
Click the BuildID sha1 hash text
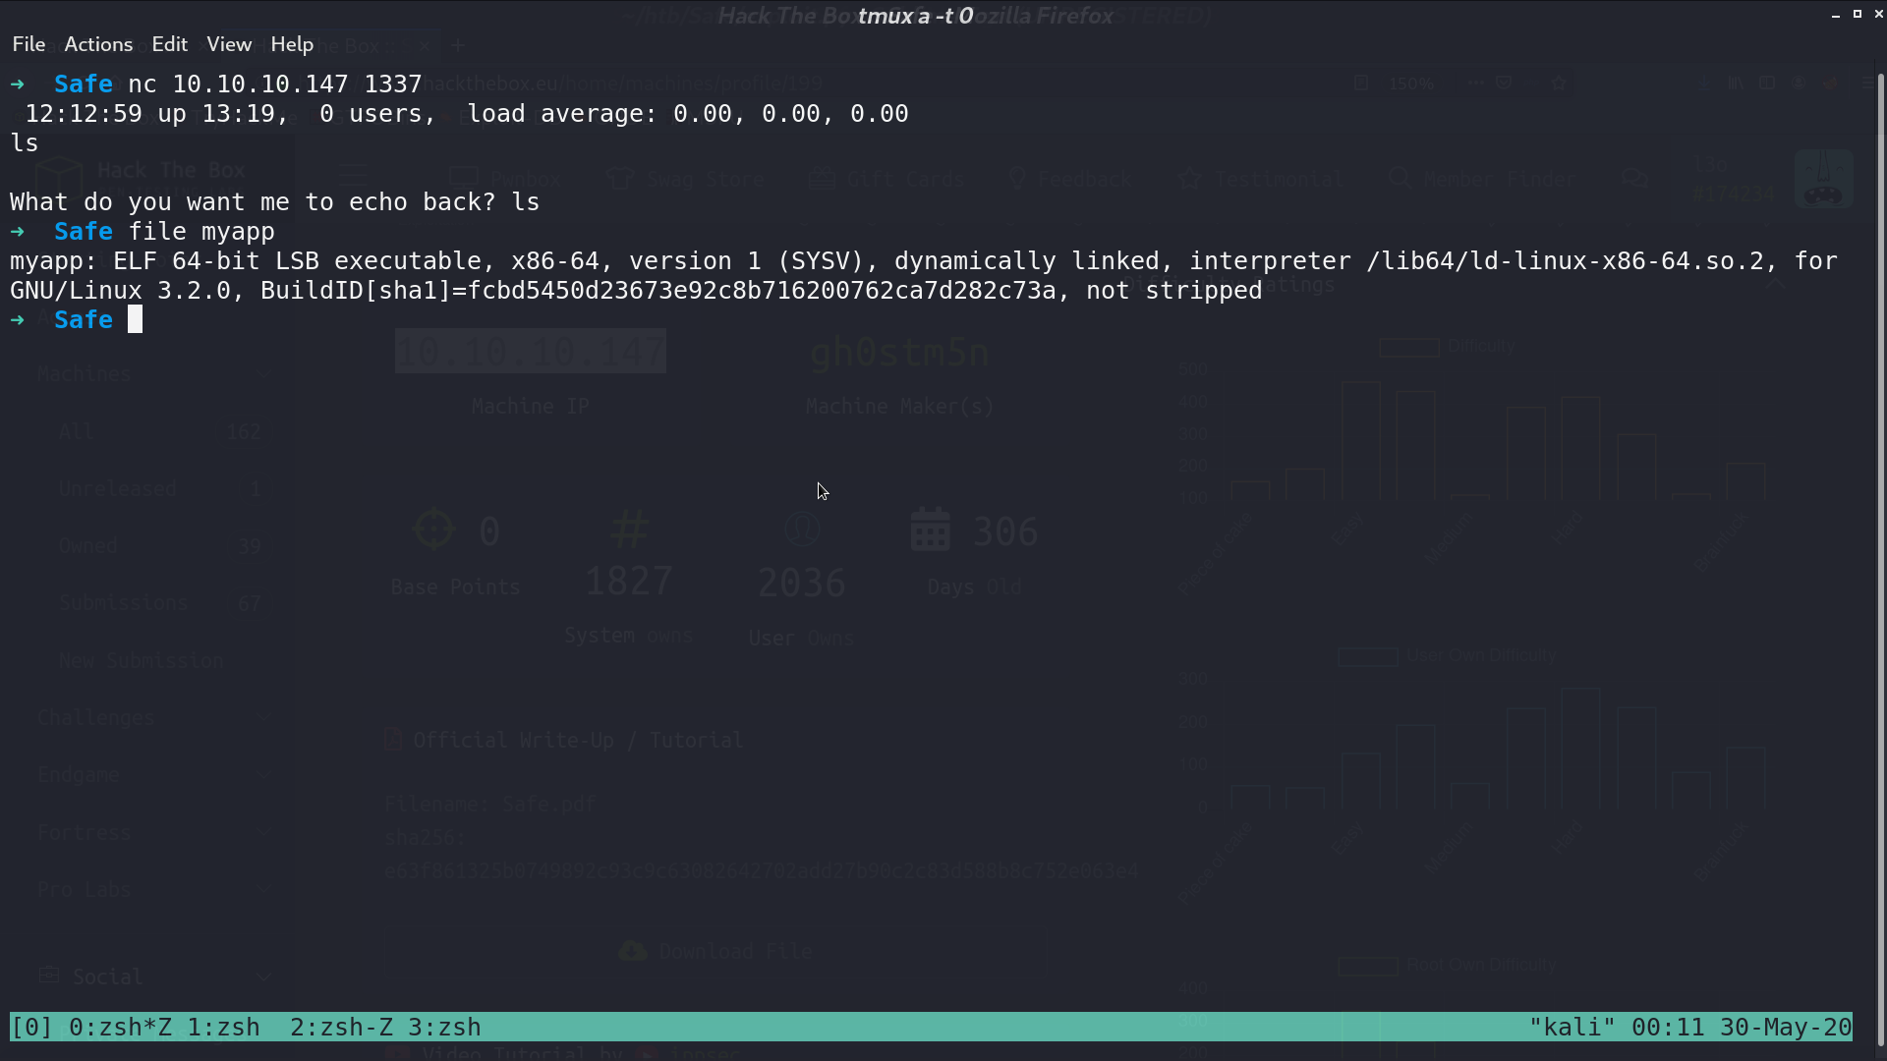click(762, 291)
